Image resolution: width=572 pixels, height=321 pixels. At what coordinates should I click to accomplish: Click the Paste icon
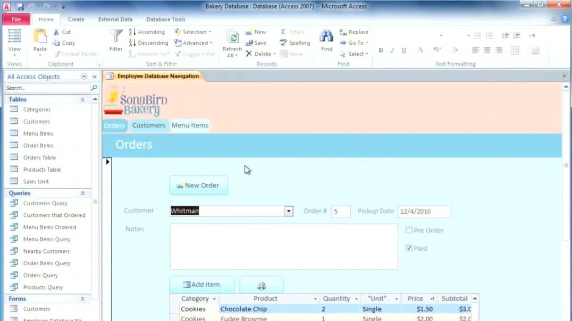(x=40, y=37)
